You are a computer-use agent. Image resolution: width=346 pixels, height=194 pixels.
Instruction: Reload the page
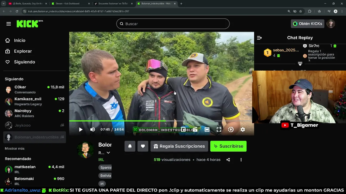(17, 11)
